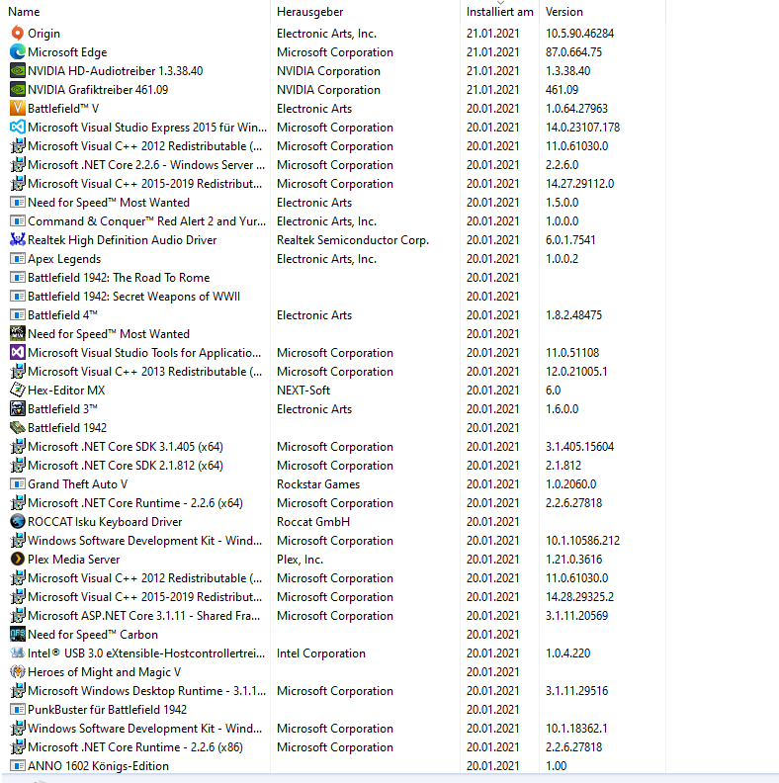Click the Battlefield 3 icon
This screenshot has height=783, width=779.
[x=18, y=409]
